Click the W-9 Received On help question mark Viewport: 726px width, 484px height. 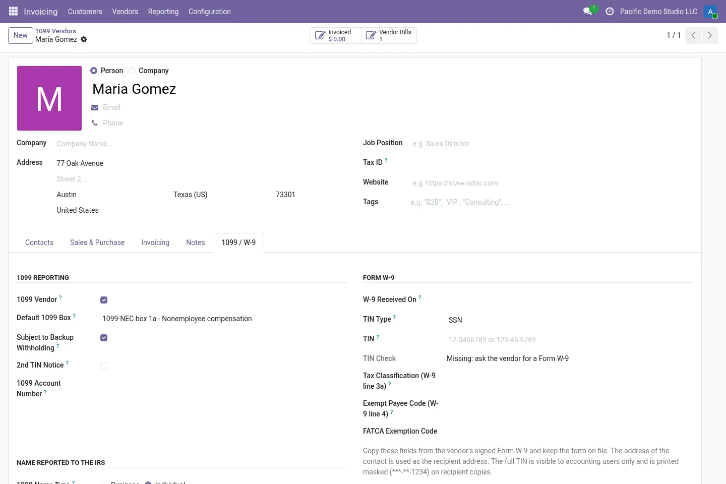420,297
